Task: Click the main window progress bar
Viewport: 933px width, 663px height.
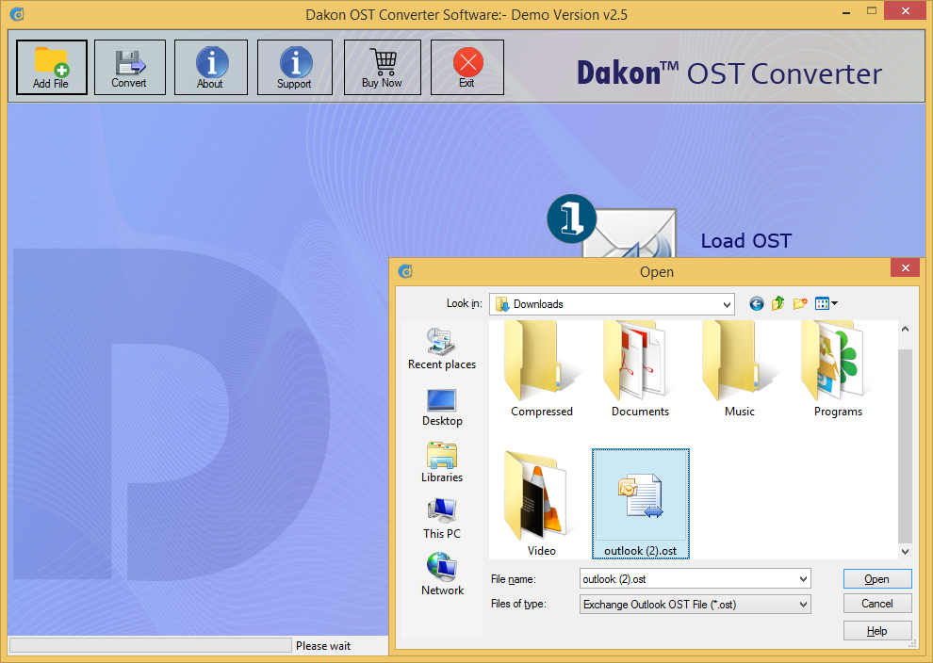Action: point(151,645)
